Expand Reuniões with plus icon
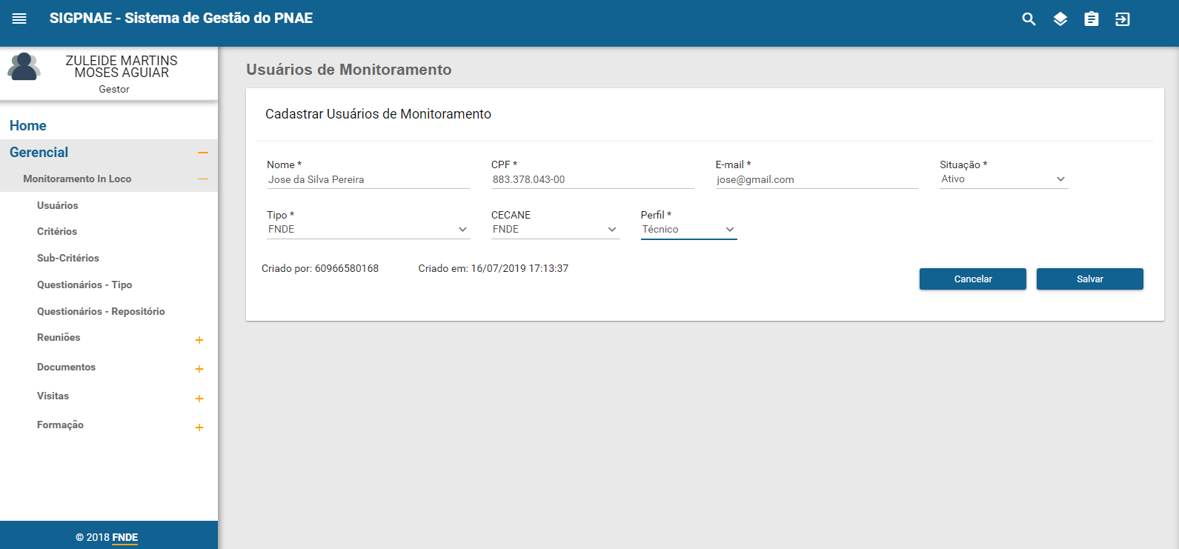This screenshot has height=549, width=1179. tap(199, 340)
